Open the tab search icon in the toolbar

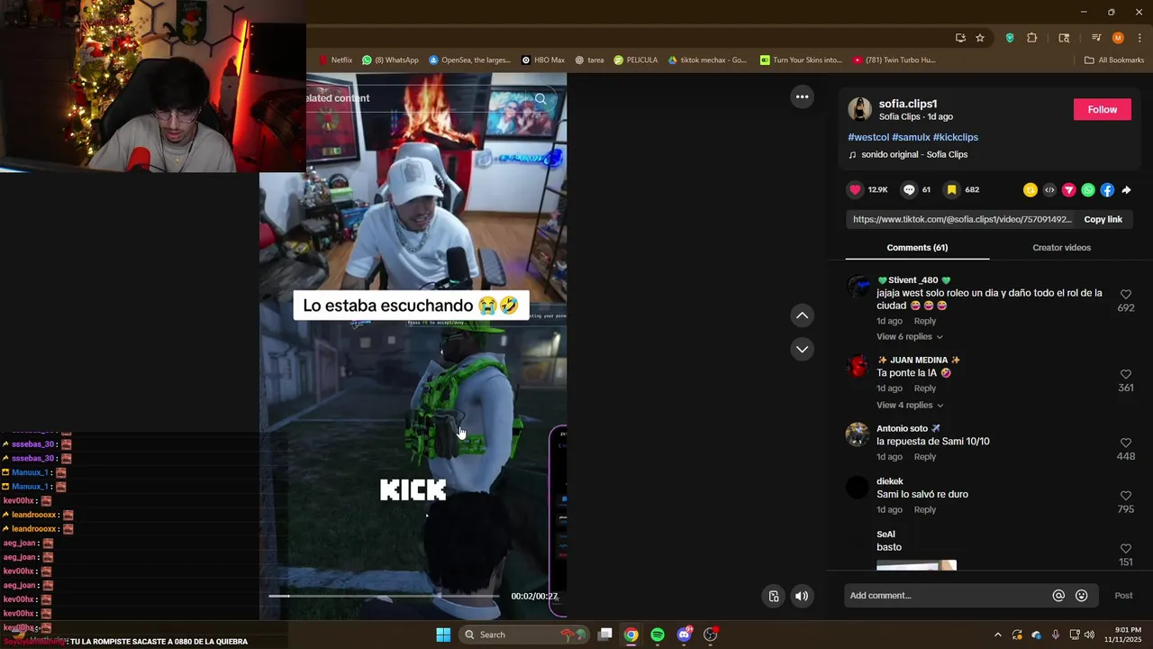[1064, 38]
